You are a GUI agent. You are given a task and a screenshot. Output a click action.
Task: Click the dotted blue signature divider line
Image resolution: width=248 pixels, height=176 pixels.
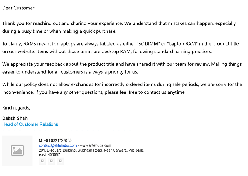click(x=74, y=130)
